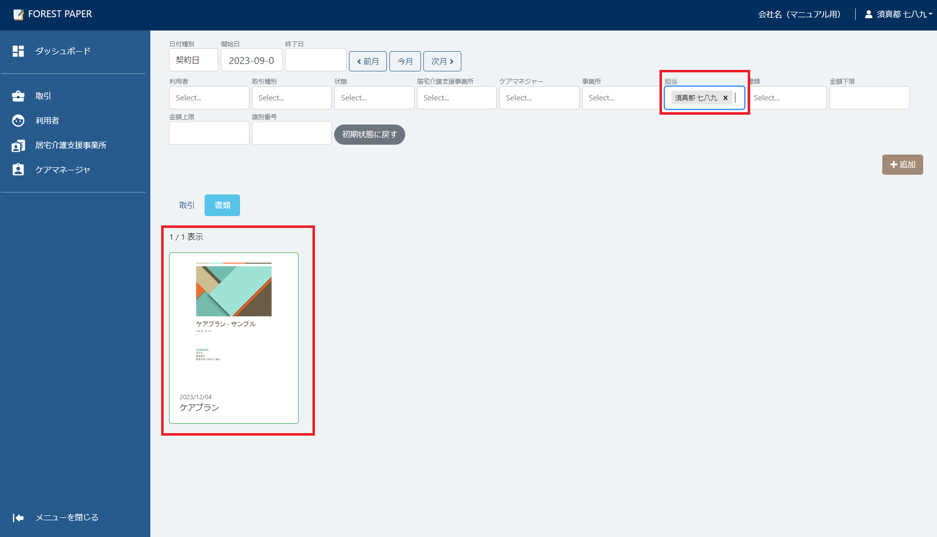Open the user account menu 須真都 七八九
Screen dimensions: 937x537
[899, 14]
